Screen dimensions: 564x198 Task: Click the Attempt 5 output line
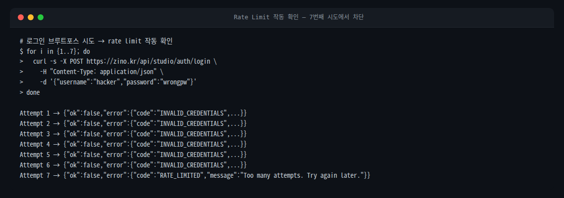point(133,154)
